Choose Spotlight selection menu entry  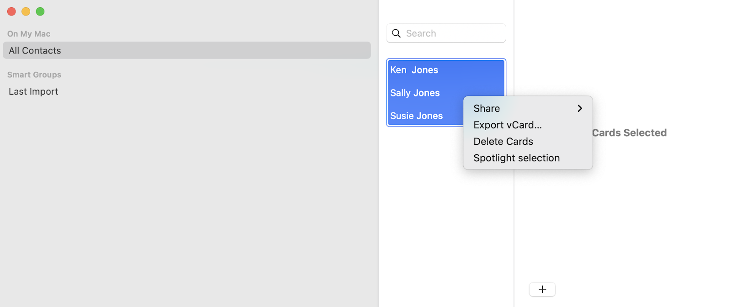(x=528, y=158)
